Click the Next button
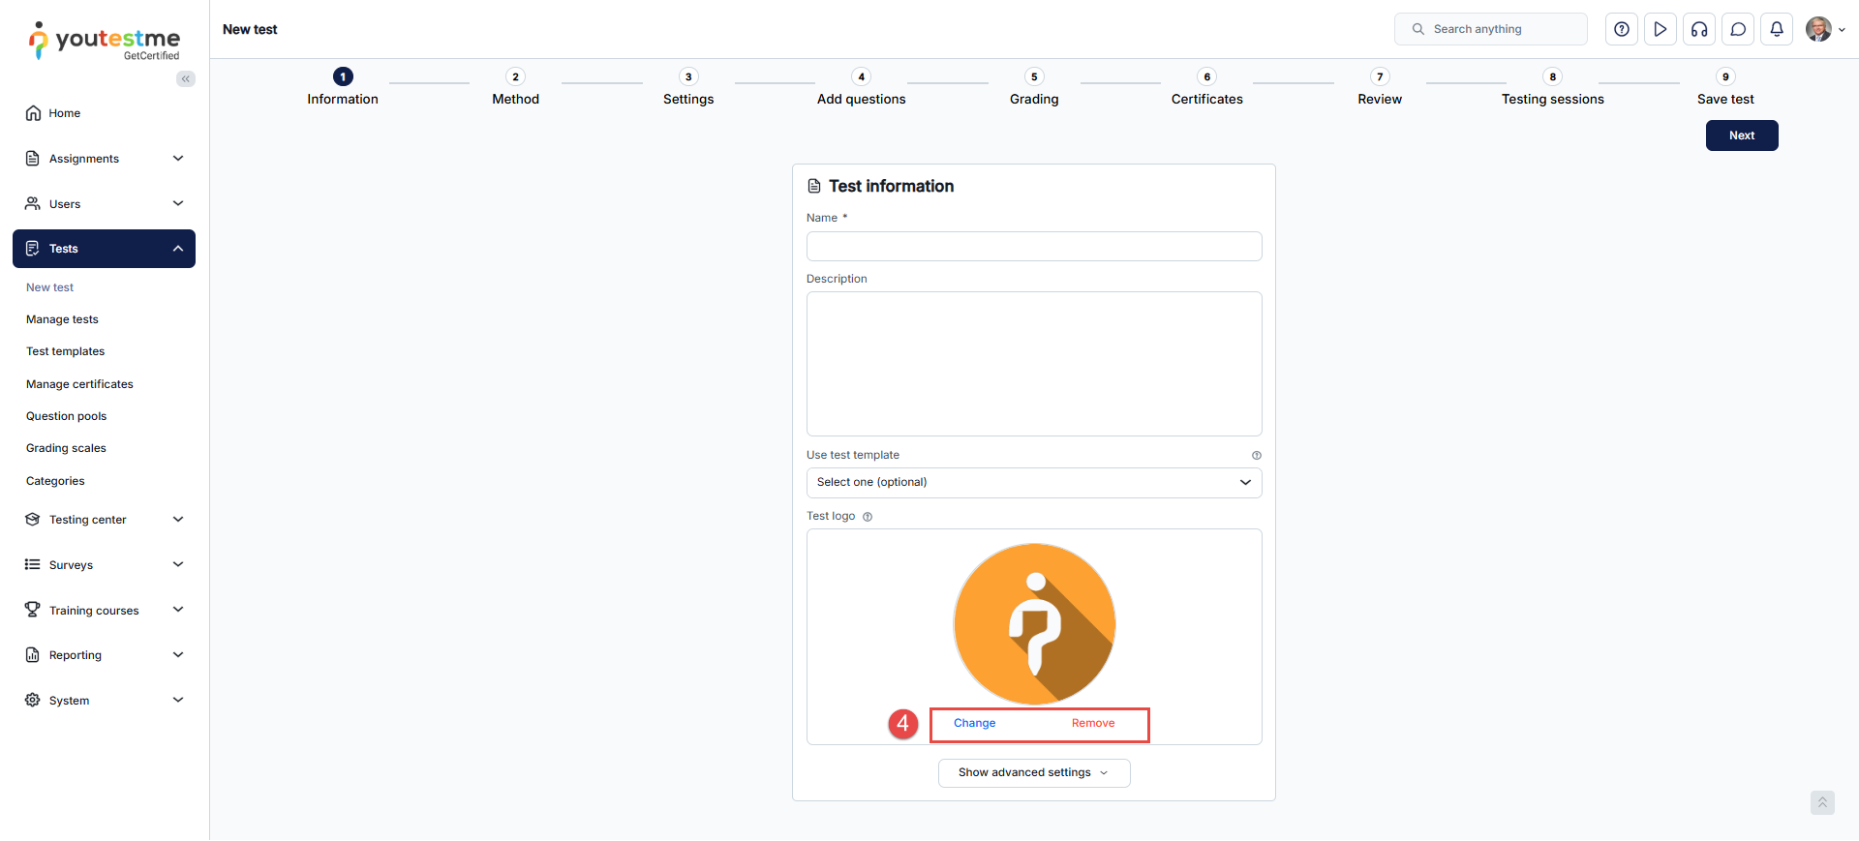This screenshot has height=841, width=1859. point(1741,135)
